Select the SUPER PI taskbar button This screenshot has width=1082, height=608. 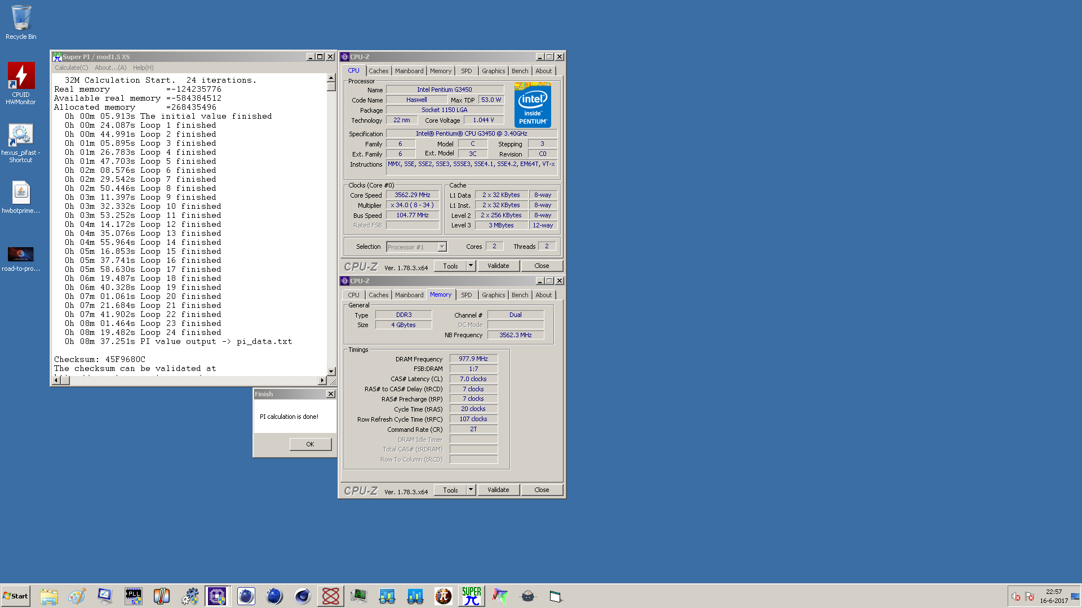click(472, 596)
